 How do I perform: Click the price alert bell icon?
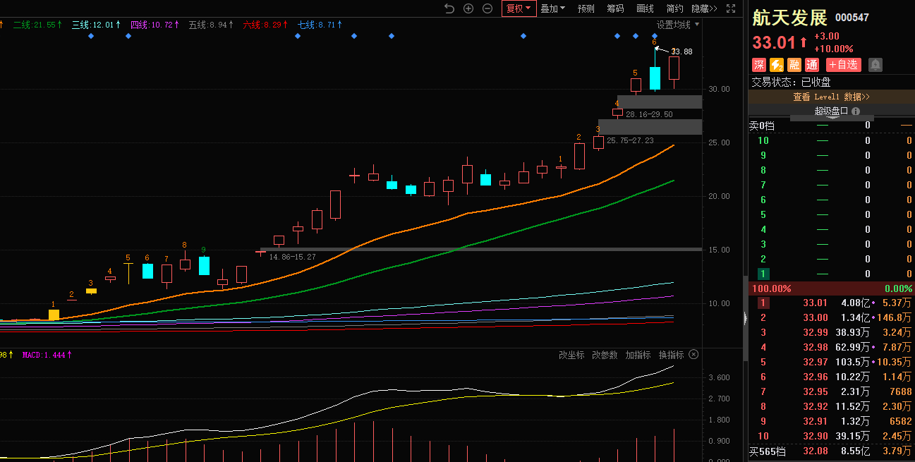(x=875, y=65)
